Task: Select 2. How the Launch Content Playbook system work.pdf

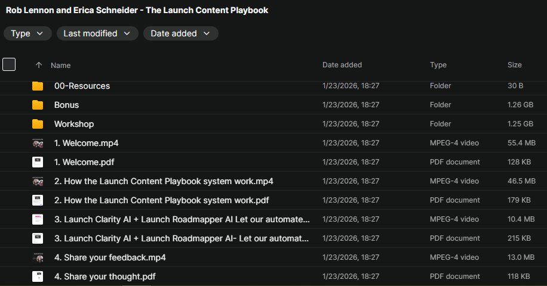Action: pyautogui.click(x=161, y=200)
